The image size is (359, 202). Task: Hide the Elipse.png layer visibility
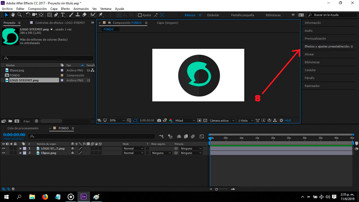pos(4,153)
